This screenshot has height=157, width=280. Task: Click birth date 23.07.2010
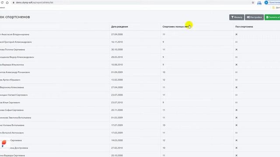pyautogui.click(x=117, y=102)
